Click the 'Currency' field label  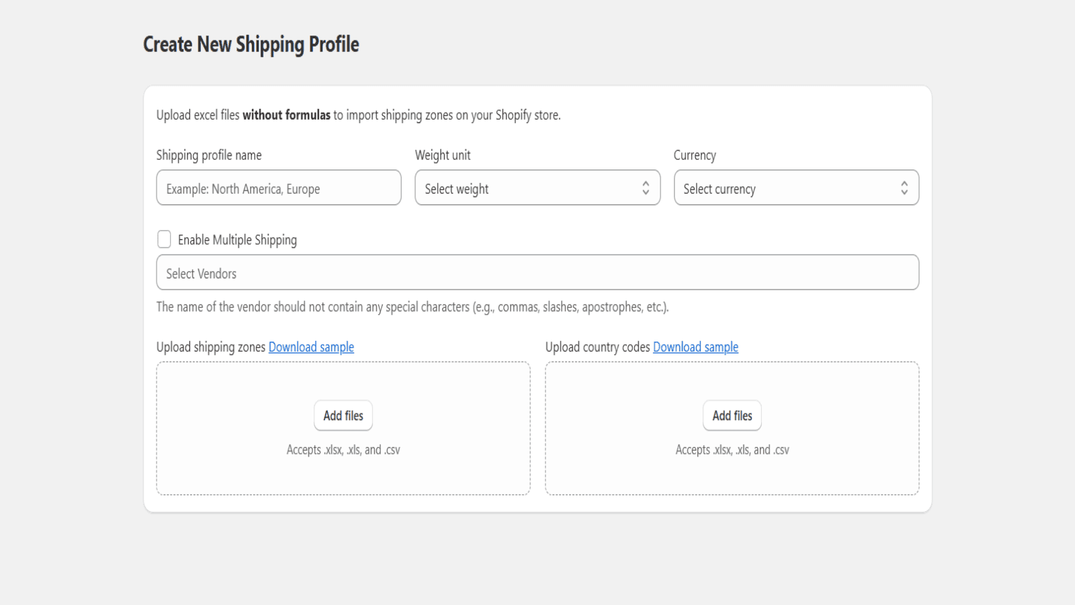695,155
